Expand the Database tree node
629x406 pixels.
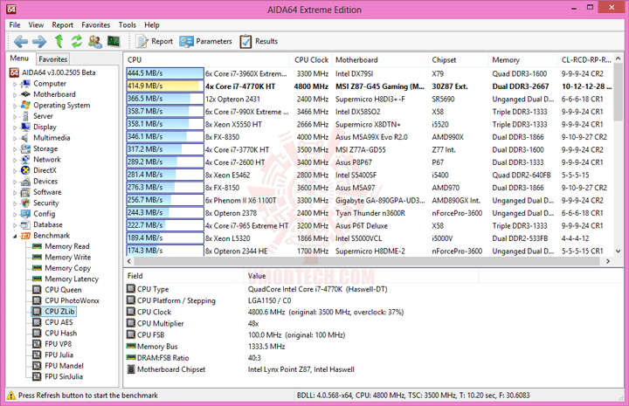point(15,225)
